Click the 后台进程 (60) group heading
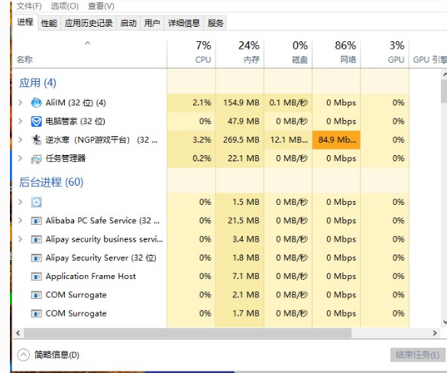This screenshot has height=373, width=447. click(x=51, y=182)
